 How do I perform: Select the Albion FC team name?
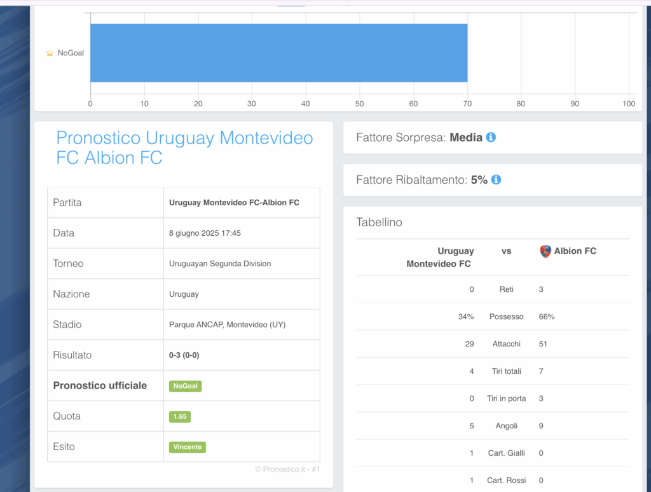click(x=575, y=251)
